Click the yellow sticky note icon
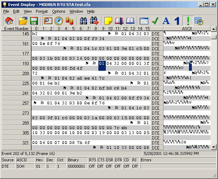This screenshot has width=218, height=179. coord(109,21)
